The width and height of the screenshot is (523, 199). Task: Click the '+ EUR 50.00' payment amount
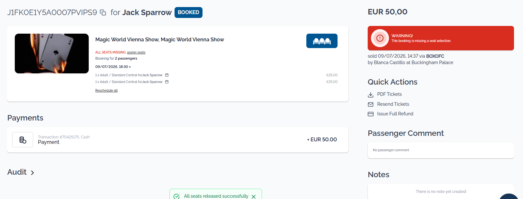pyautogui.click(x=322, y=139)
